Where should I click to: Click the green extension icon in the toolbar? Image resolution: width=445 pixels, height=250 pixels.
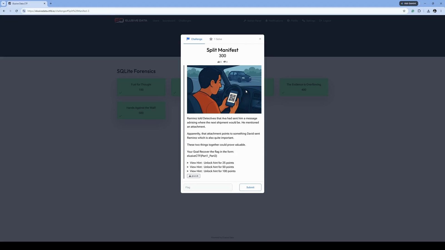(x=413, y=11)
